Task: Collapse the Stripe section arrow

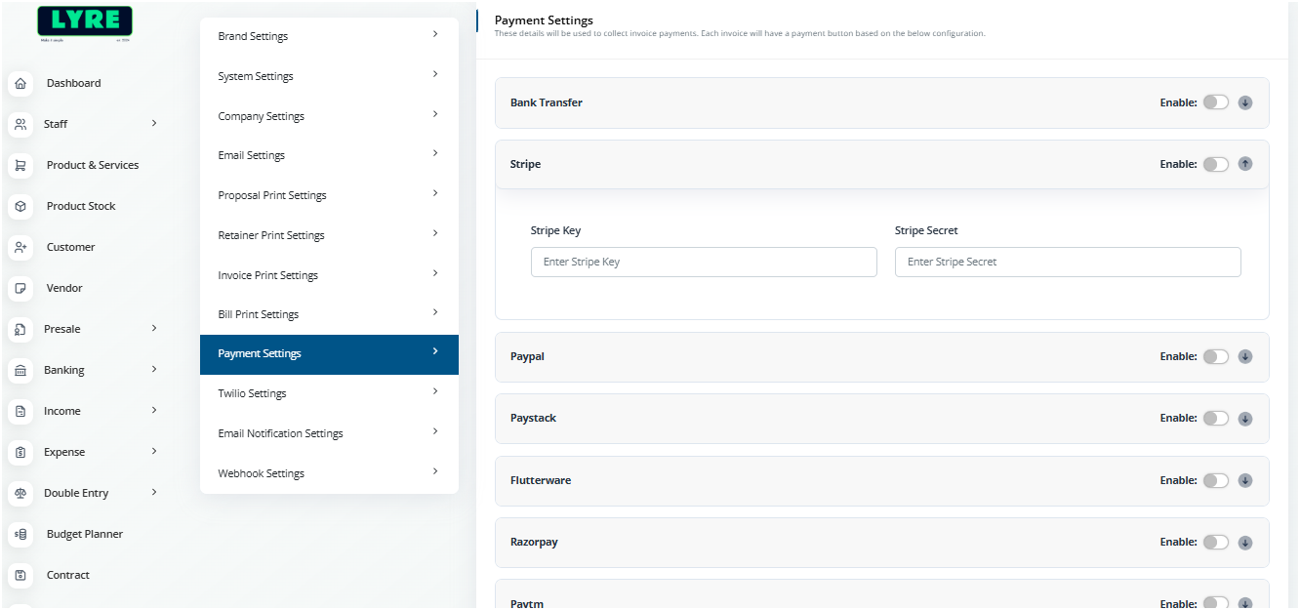Action: point(1245,164)
